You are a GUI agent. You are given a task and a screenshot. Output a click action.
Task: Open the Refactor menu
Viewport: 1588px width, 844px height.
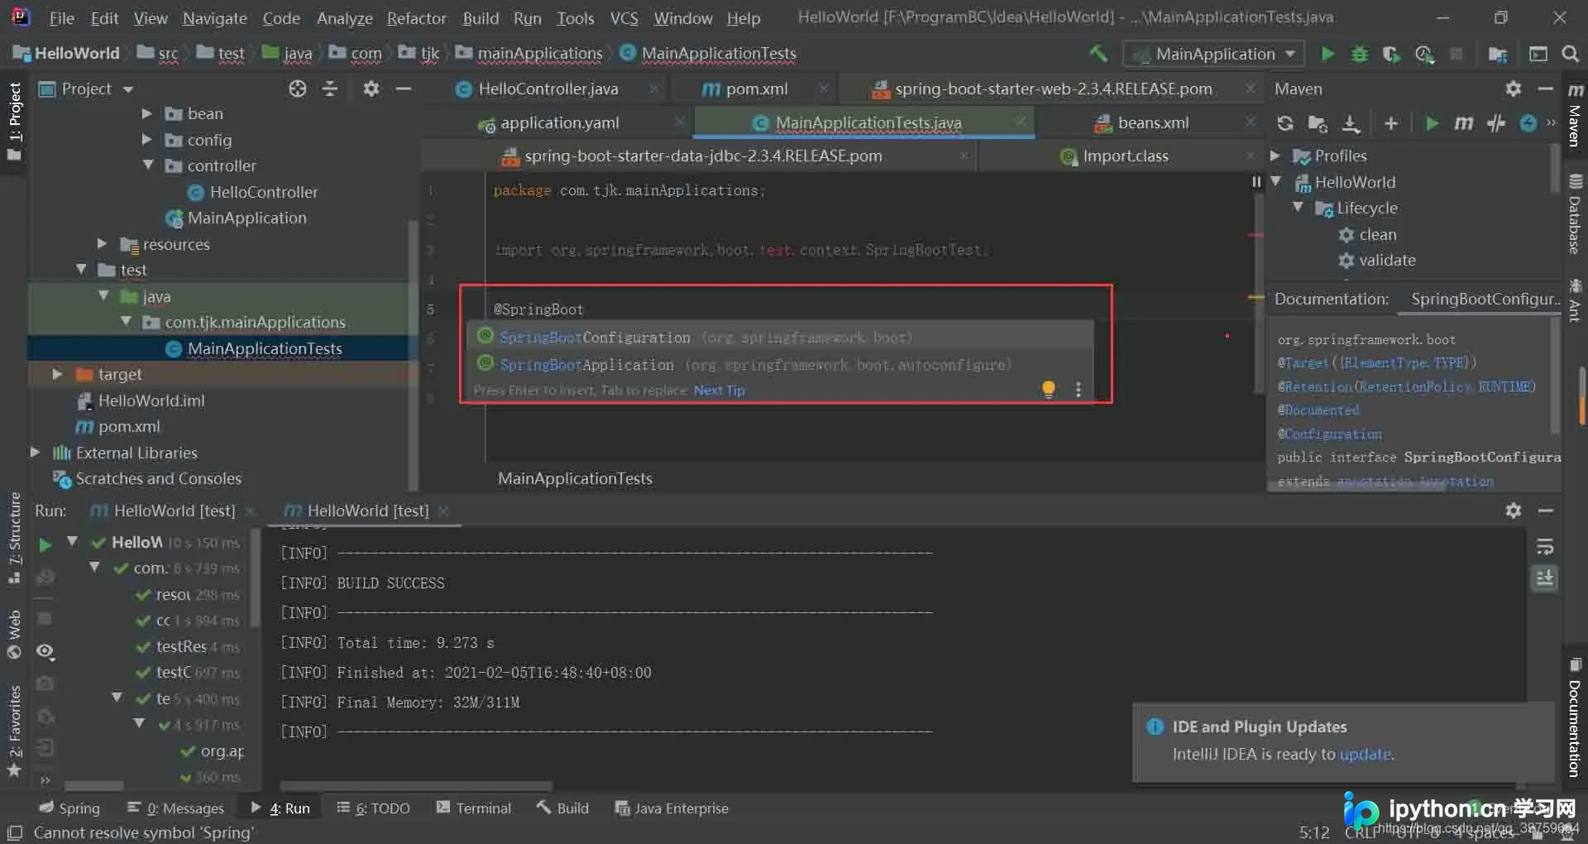tap(416, 17)
